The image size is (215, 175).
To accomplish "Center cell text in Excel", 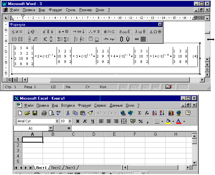I will click(x=109, y=121).
